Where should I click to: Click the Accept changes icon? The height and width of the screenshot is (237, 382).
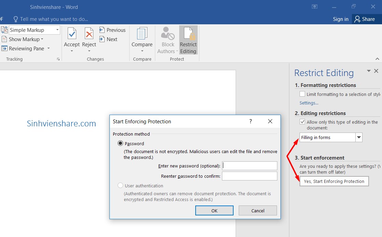72,34
